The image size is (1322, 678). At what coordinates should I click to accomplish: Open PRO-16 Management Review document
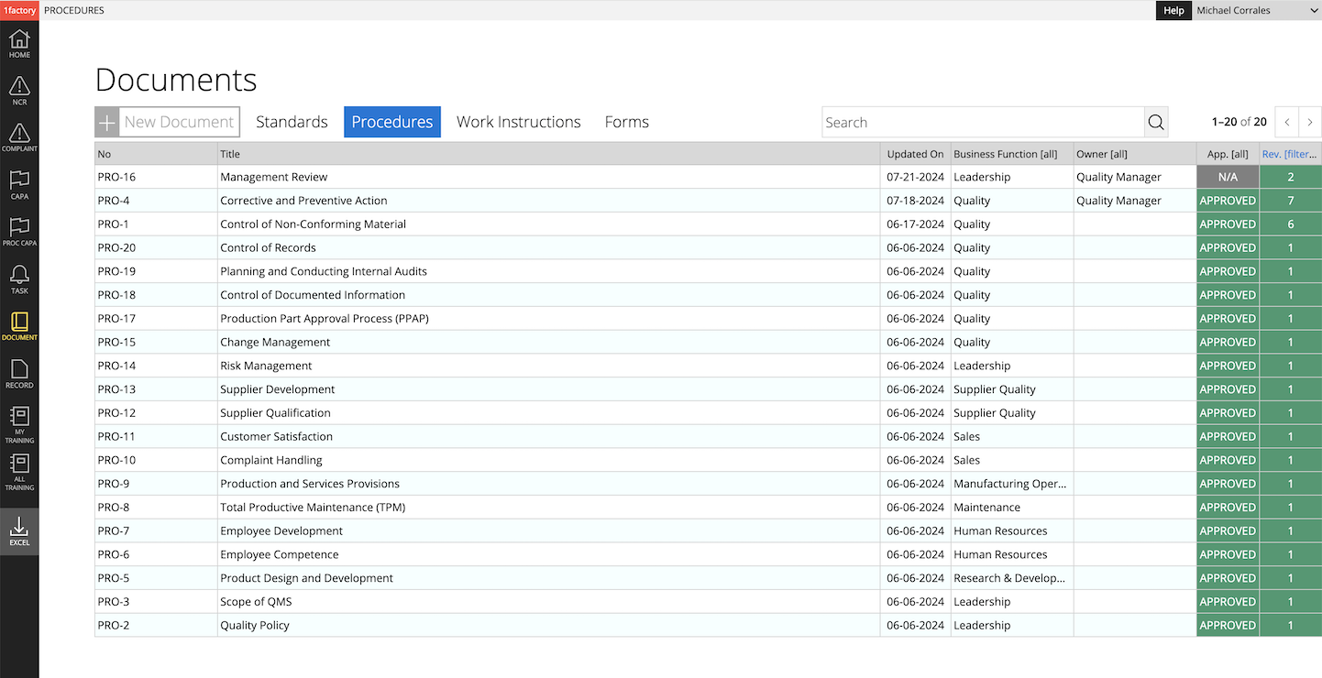tap(273, 177)
